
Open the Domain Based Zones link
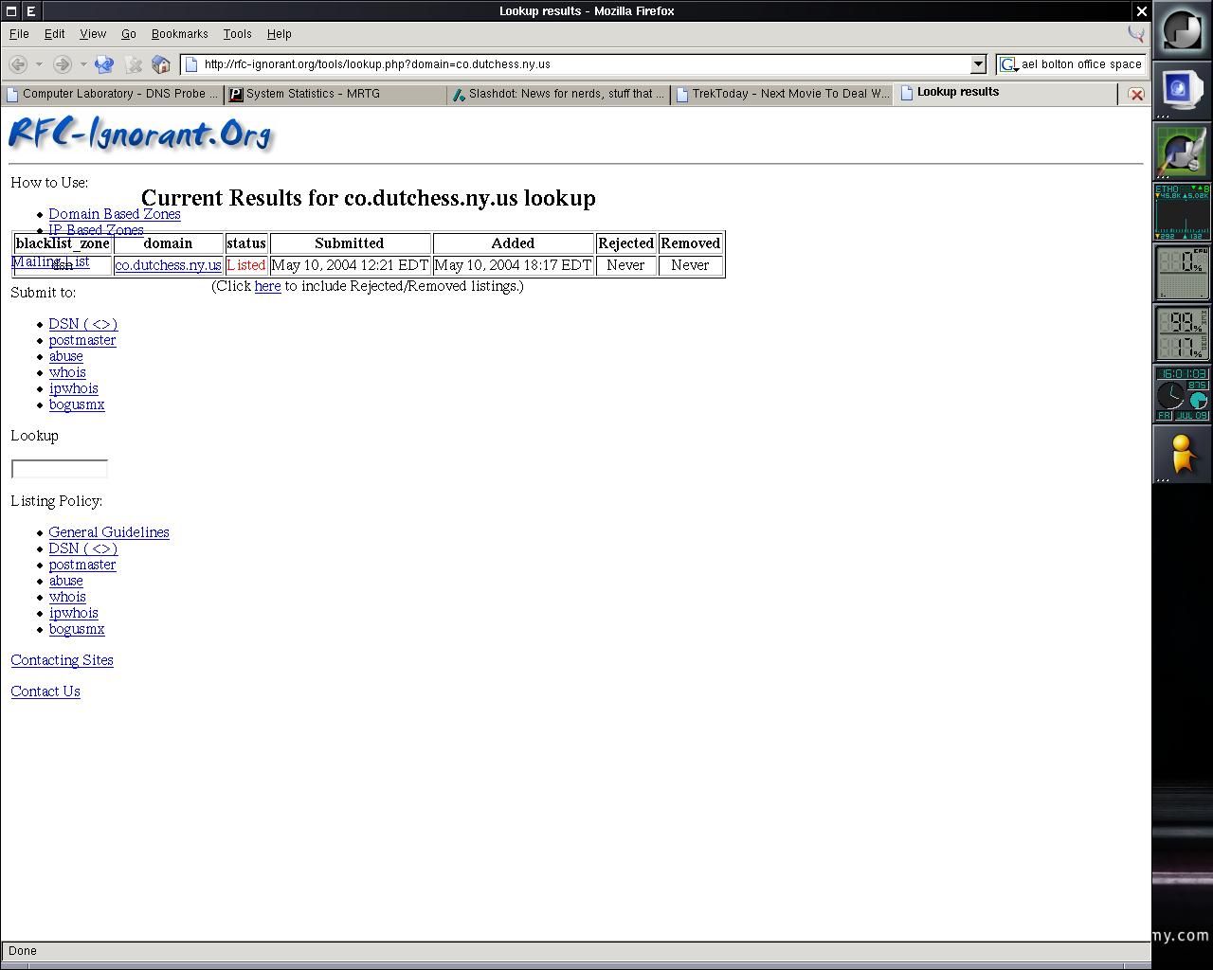click(115, 214)
